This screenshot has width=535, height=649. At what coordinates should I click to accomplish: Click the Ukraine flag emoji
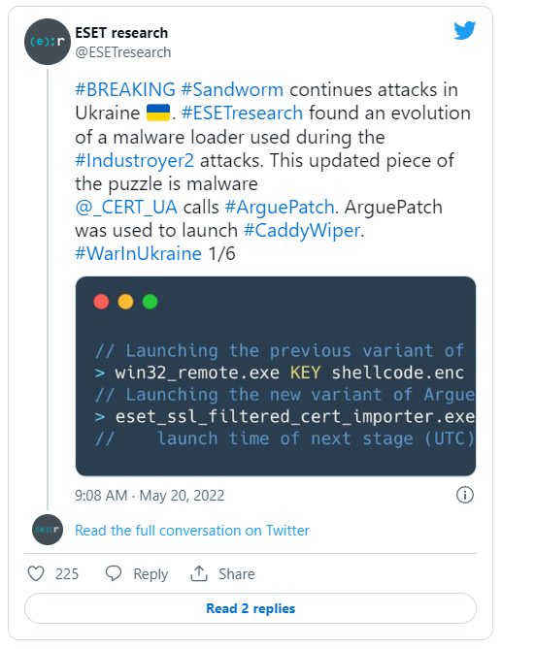click(158, 113)
